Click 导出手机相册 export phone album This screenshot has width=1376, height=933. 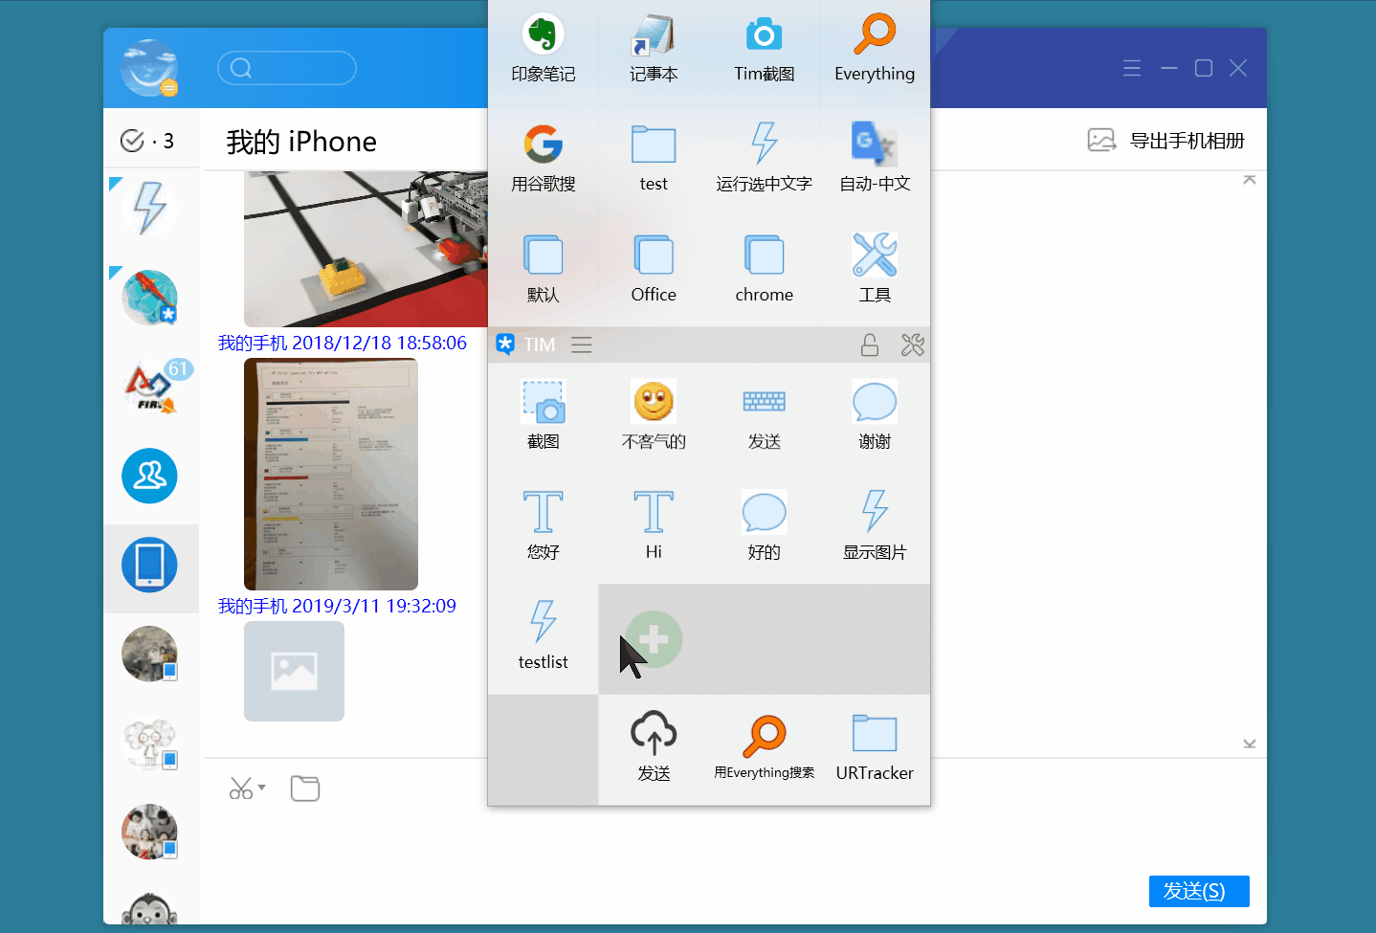[x=1166, y=141]
